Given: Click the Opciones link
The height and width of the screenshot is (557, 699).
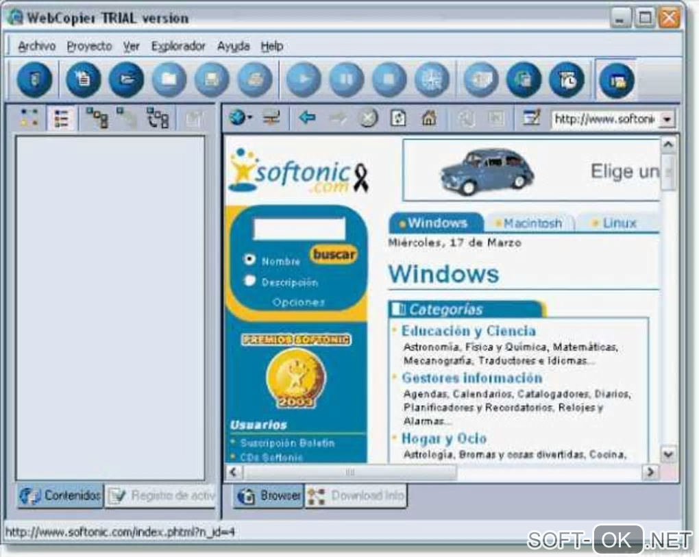Looking at the screenshot, I should point(298,302).
